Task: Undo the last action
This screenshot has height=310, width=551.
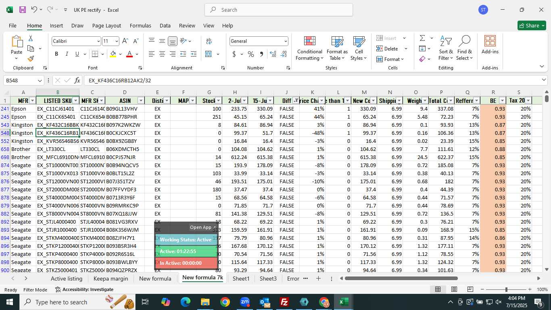Action: tap(34, 10)
